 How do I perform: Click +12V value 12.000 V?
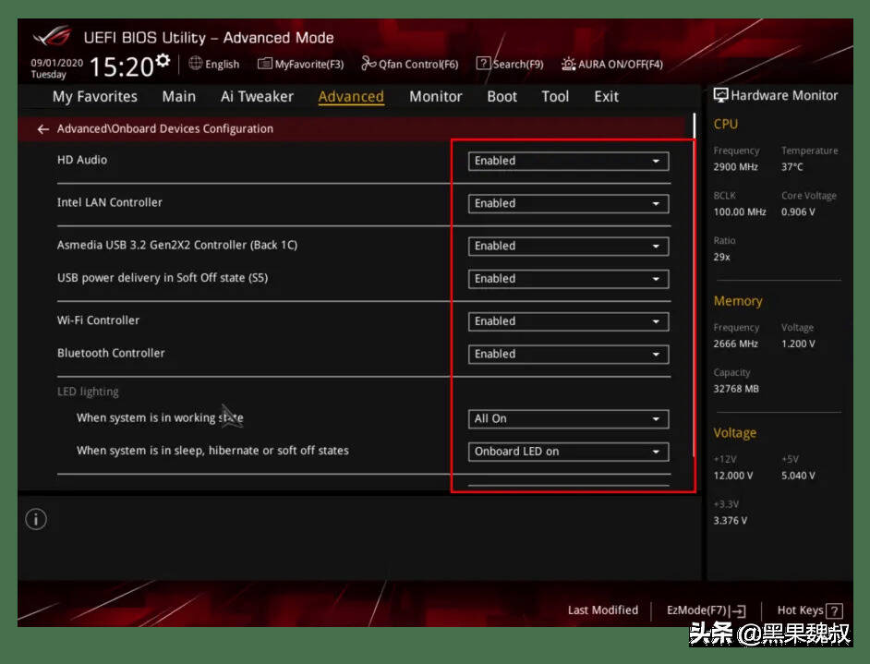pyautogui.click(x=733, y=476)
